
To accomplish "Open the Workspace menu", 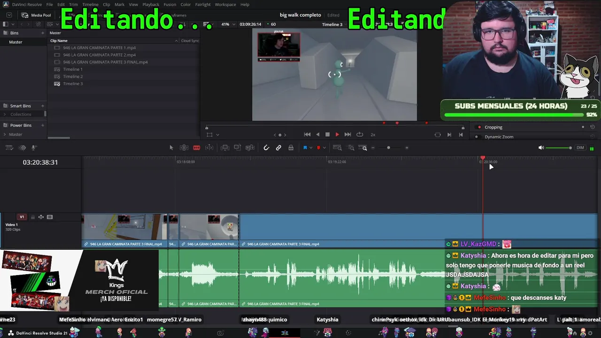I will 225,5.
